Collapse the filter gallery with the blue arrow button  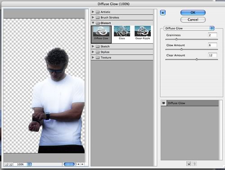pos(163,13)
